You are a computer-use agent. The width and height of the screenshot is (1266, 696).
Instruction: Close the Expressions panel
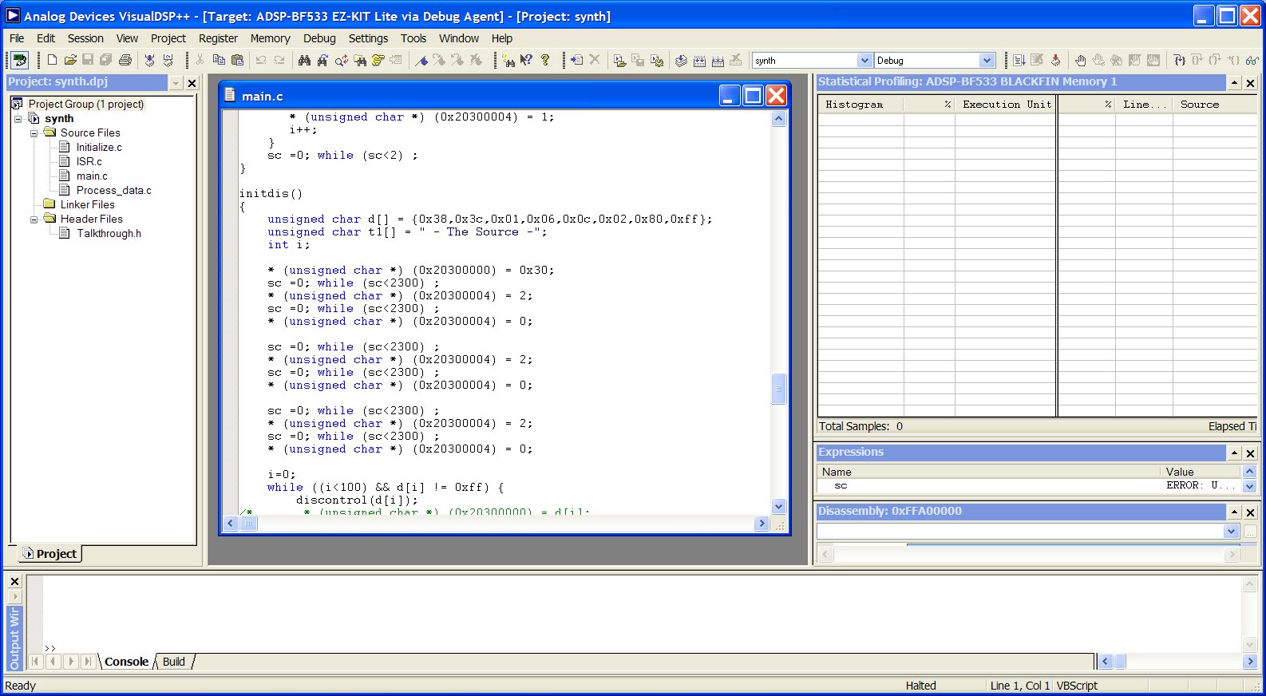click(1250, 453)
